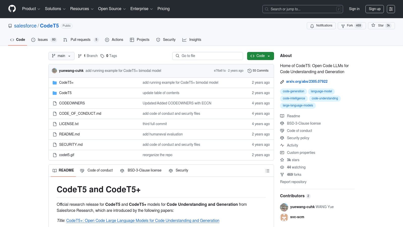Image resolution: width=403 pixels, height=227 pixels.
Task: Expand the Product menu
Action: point(31,9)
